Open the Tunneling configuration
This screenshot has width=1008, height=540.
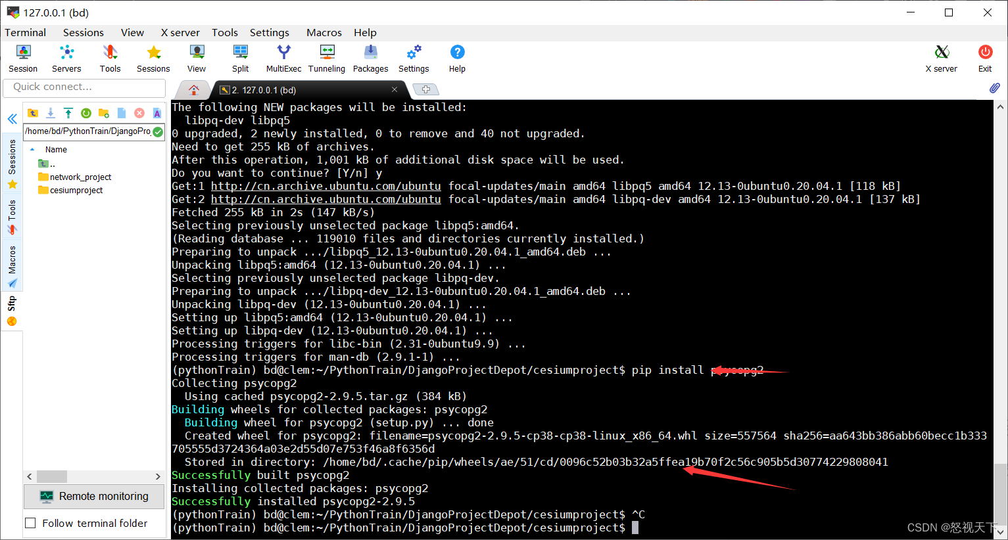[x=327, y=58]
